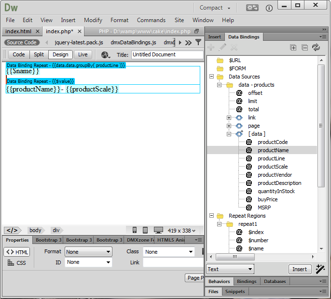Click the Insert button in Data Bindings
This screenshot has width=331, height=299.
pyautogui.click(x=299, y=269)
